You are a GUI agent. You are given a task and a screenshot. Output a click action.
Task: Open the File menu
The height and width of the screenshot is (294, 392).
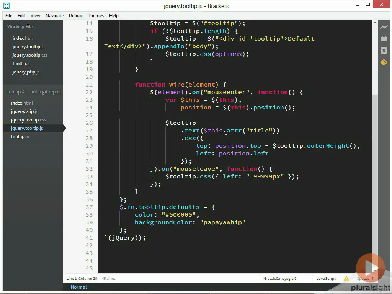click(9, 15)
